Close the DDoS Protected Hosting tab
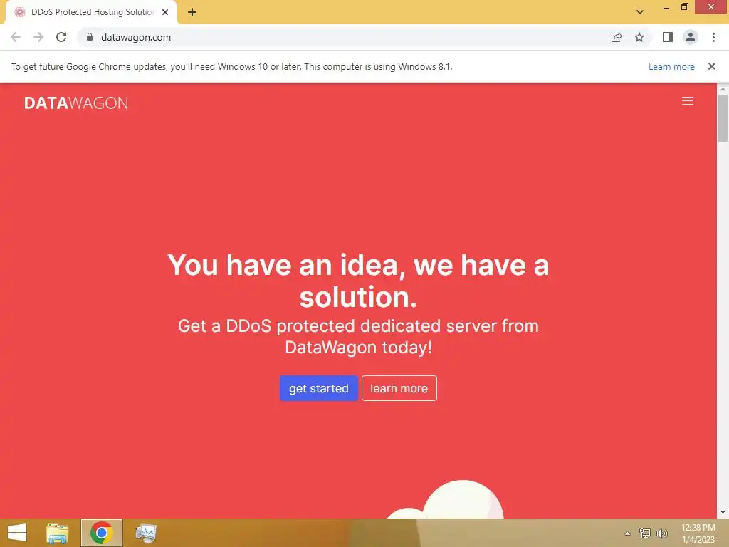Viewport: 729px width, 547px height. [x=165, y=12]
